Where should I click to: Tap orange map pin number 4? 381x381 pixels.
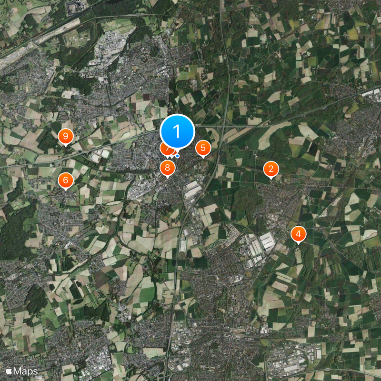click(x=299, y=234)
